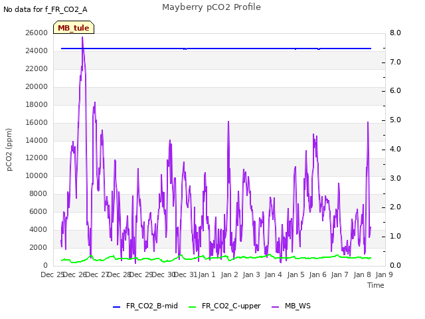The width and height of the screenshot is (425, 319).
Task: Click the 7.0 right-axis tick label
Action: [x=395, y=62]
